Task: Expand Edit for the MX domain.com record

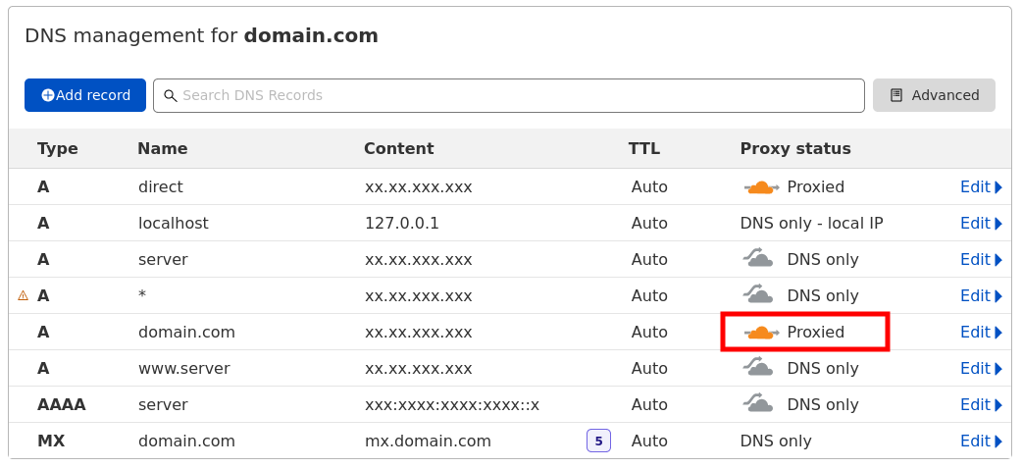Action: coord(981,442)
